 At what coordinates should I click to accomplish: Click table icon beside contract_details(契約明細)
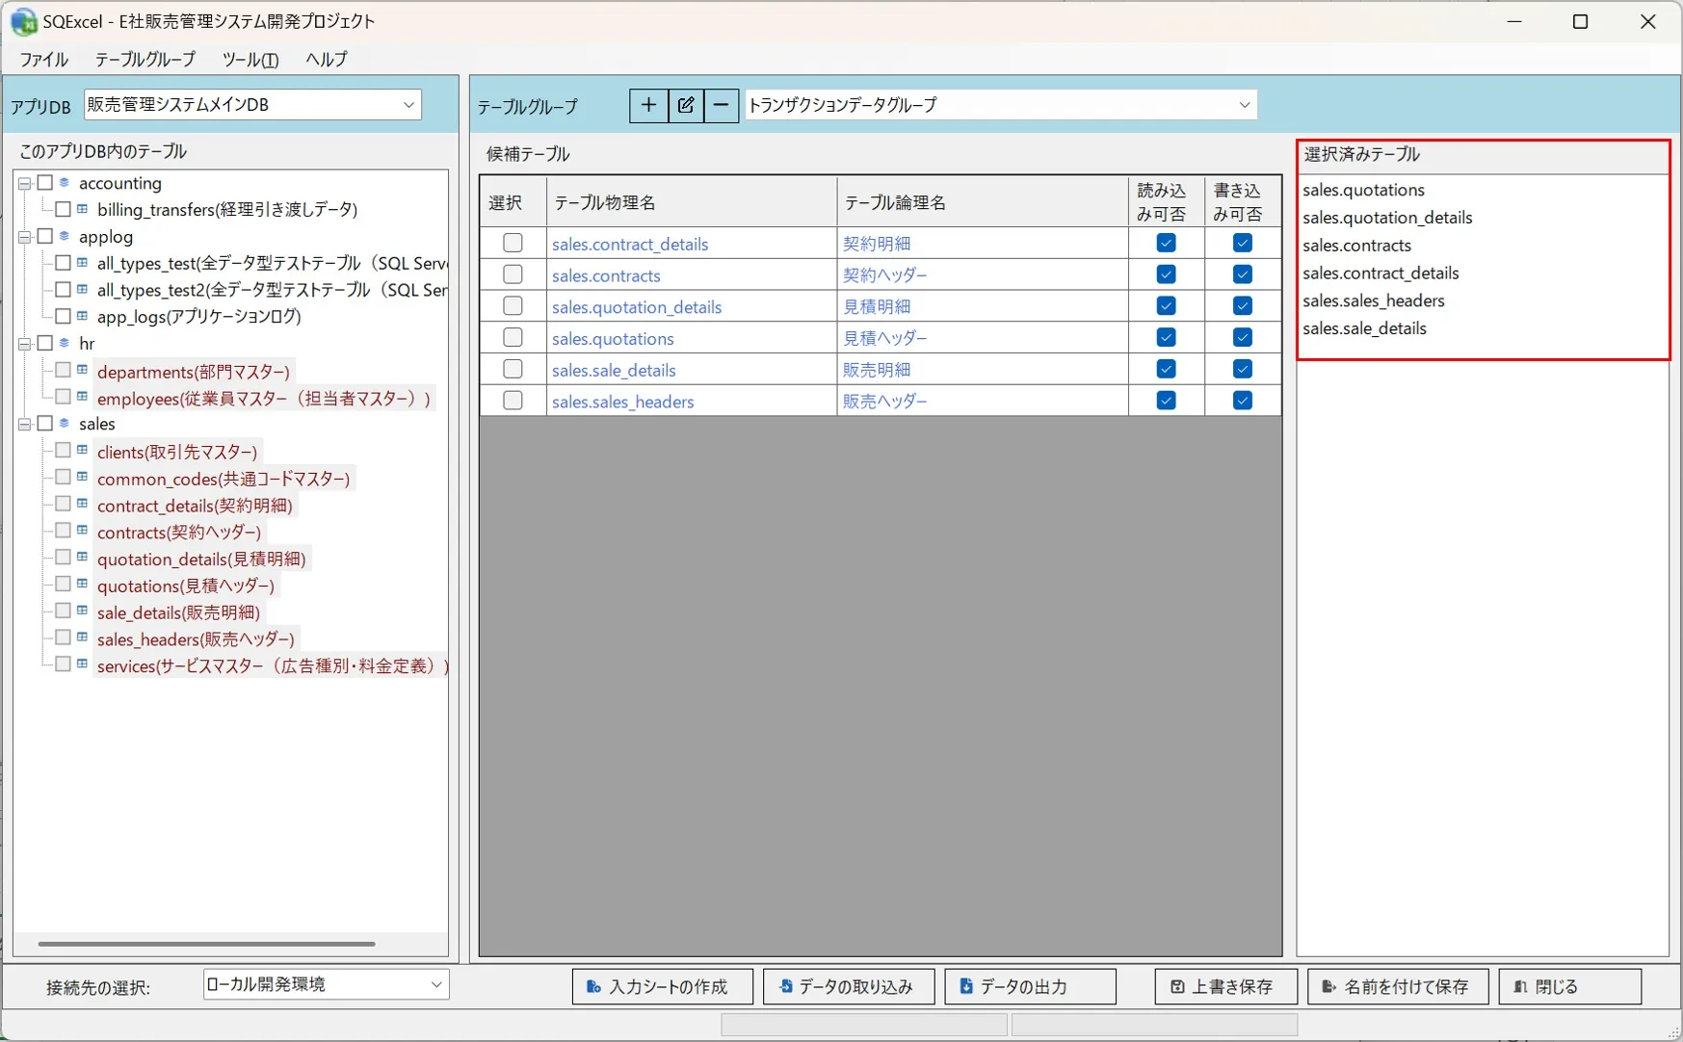83,504
